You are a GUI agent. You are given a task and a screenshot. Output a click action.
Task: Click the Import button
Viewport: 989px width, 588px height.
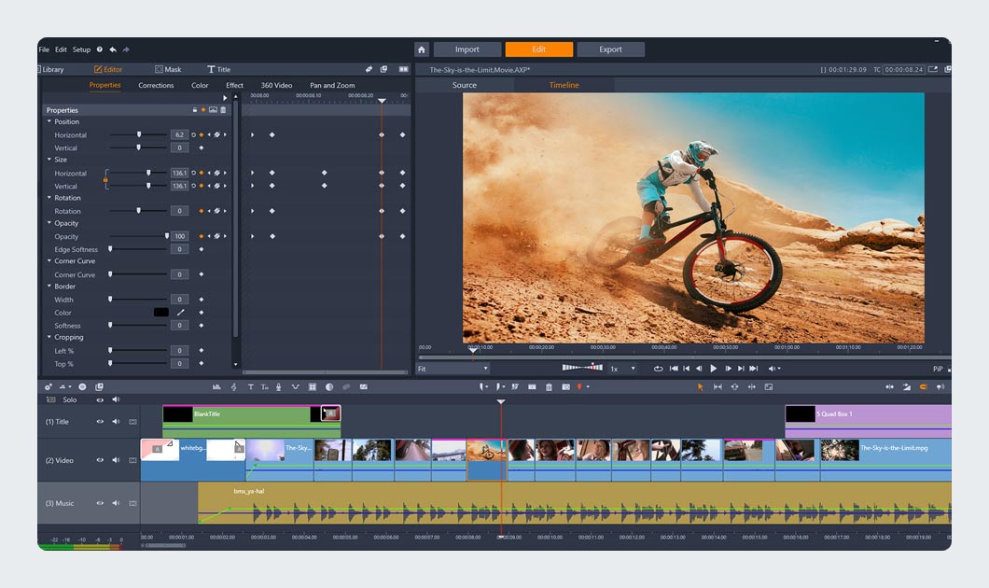click(x=467, y=49)
